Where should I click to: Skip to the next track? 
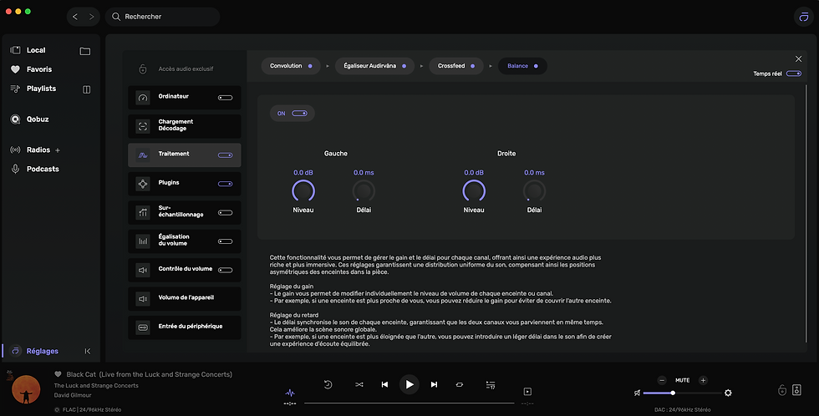pos(434,385)
